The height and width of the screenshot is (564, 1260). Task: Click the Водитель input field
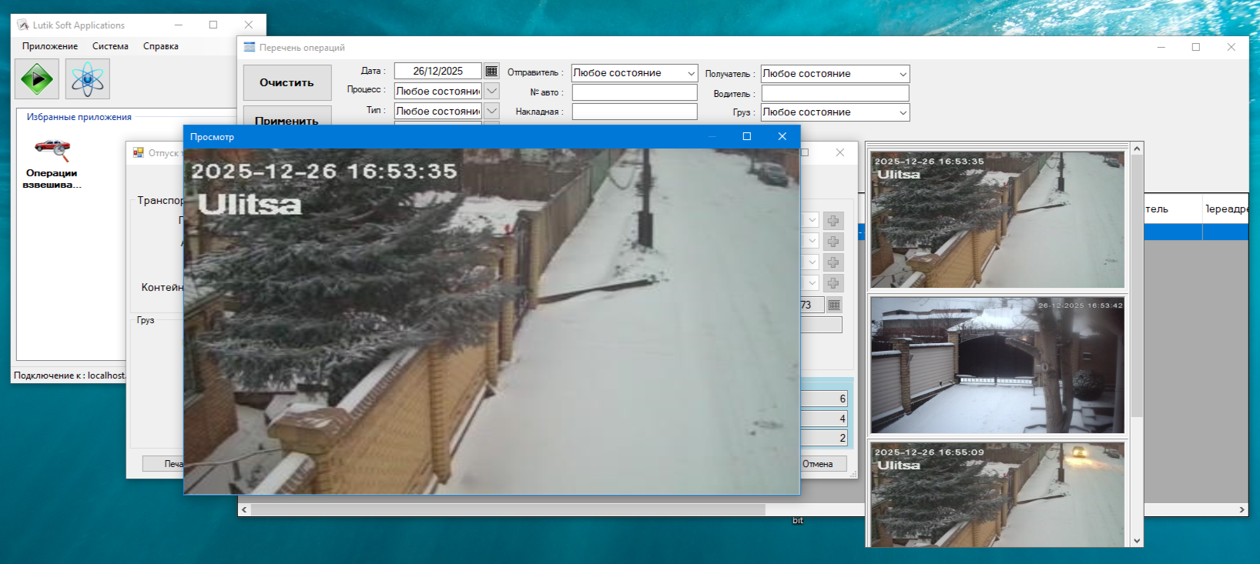click(835, 93)
